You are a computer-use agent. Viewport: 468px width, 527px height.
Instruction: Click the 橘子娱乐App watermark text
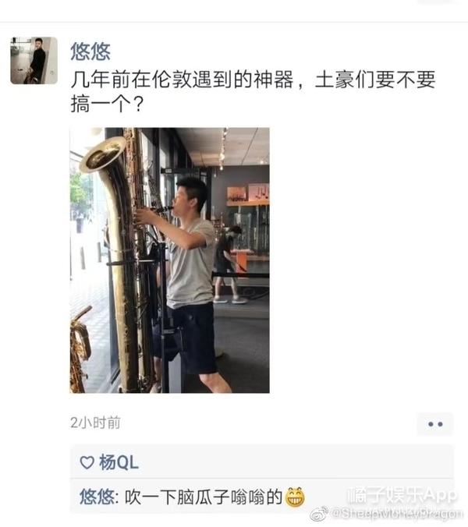click(x=402, y=495)
